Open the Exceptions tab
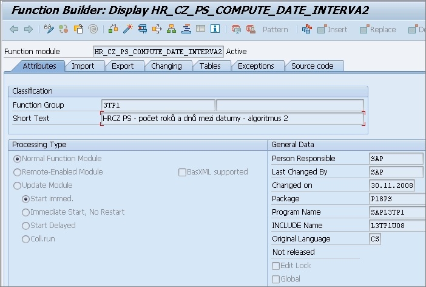The height and width of the screenshot is (287, 426). tap(255, 66)
